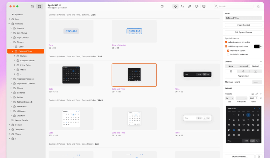Click the share icon beside Export Selected
270x158 pixels.
[x=259, y=156]
